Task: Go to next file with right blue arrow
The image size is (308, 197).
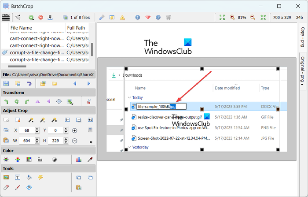Action: (88, 83)
